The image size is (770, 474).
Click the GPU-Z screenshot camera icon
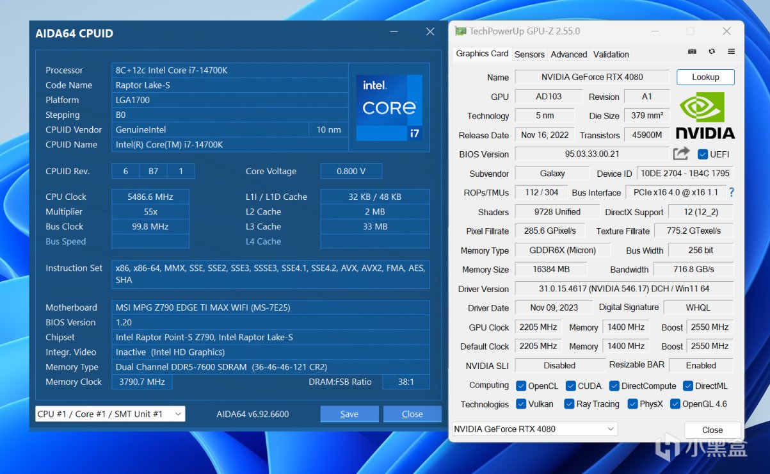[x=692, y=51]
